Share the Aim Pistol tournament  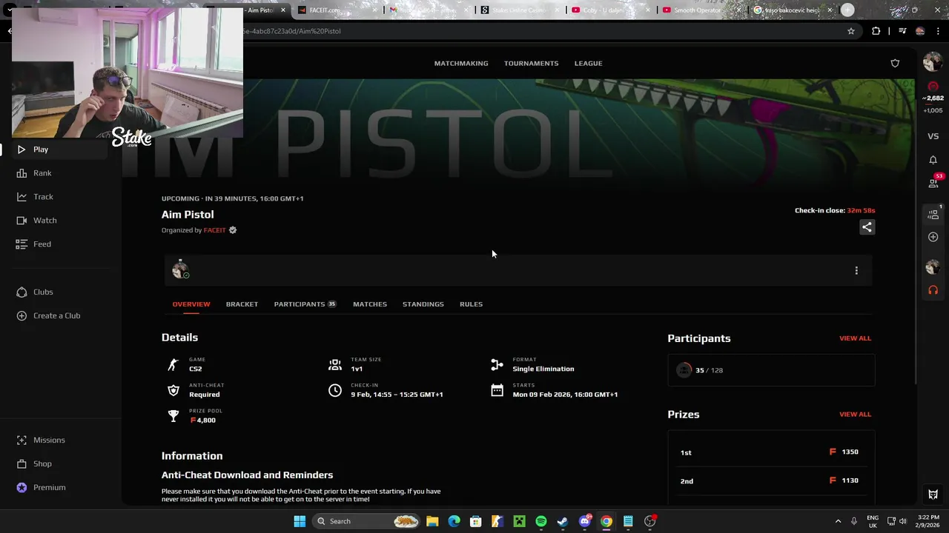[867, 227]
